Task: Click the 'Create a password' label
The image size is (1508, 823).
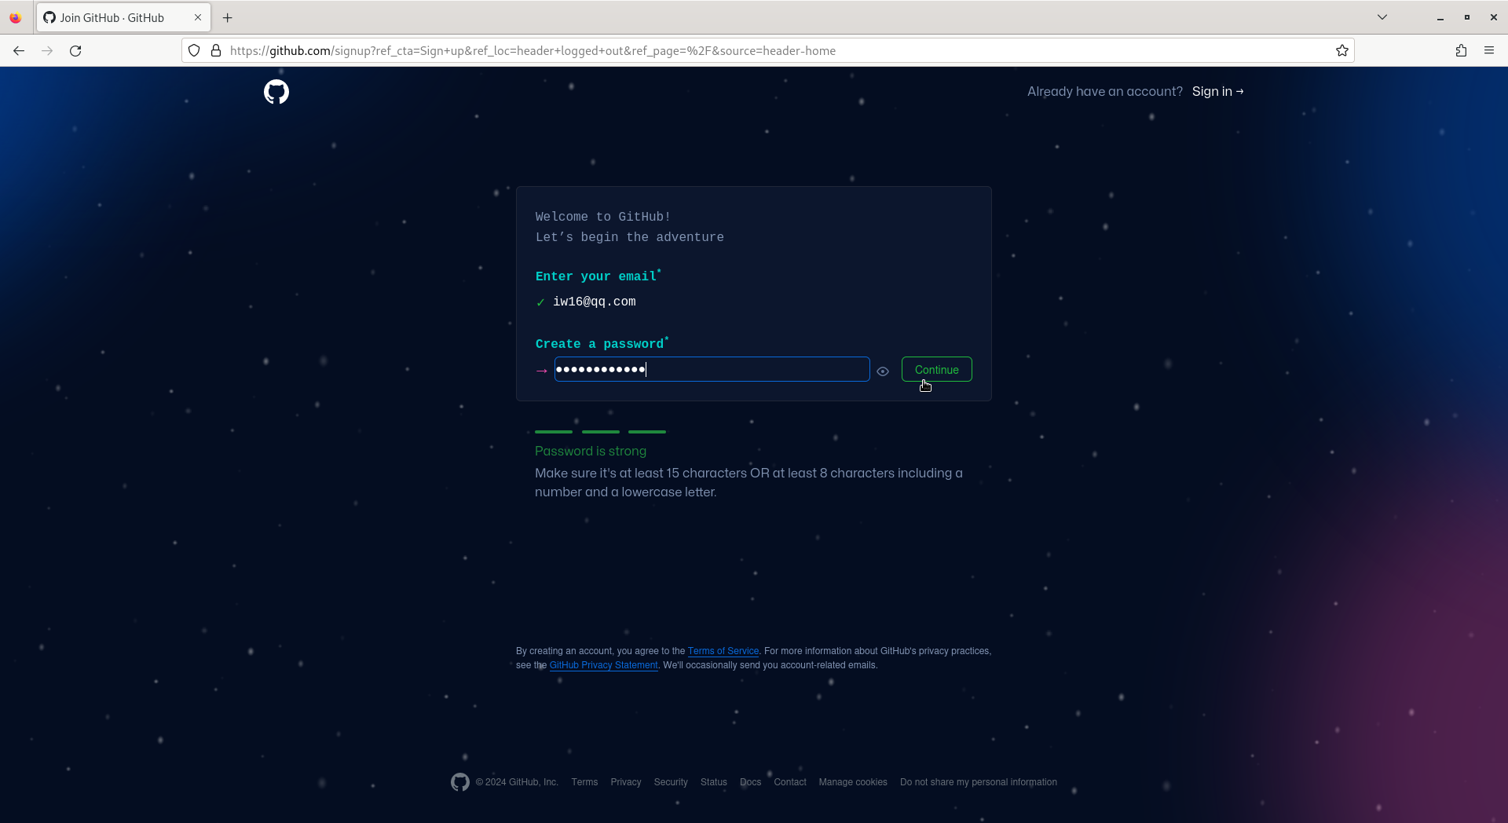Action: pos(602,344)
